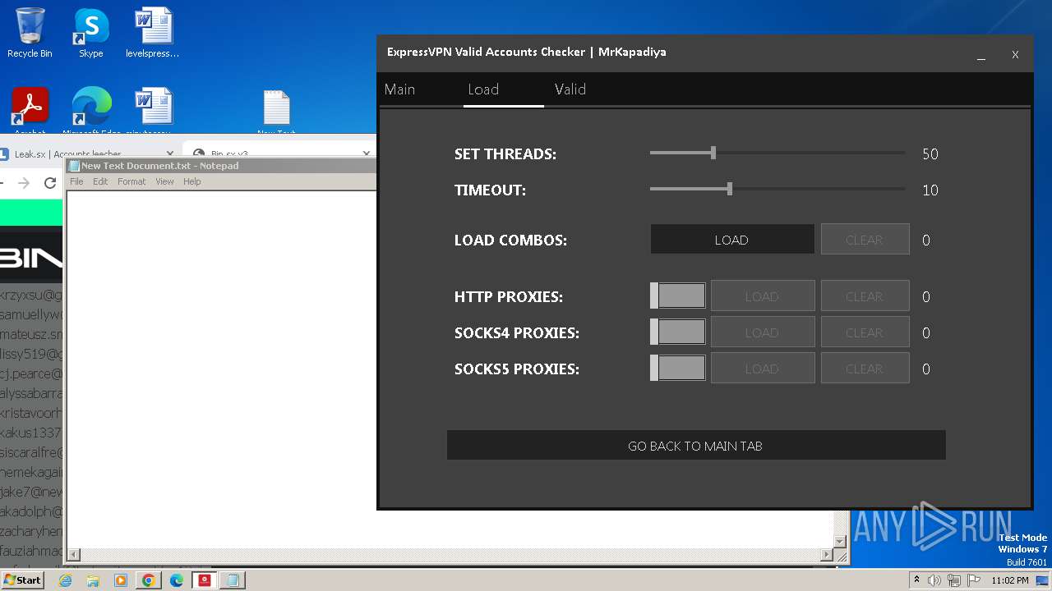Switch to the Valid tab

click(x=570, y=89)
